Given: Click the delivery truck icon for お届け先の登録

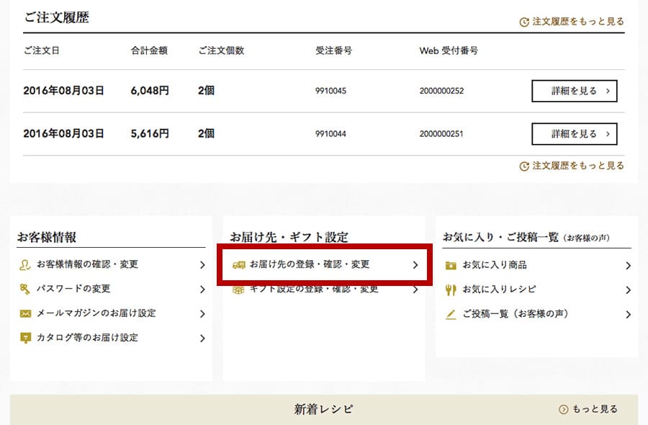Looking at the screenshot, I should (x=238, y=265).
